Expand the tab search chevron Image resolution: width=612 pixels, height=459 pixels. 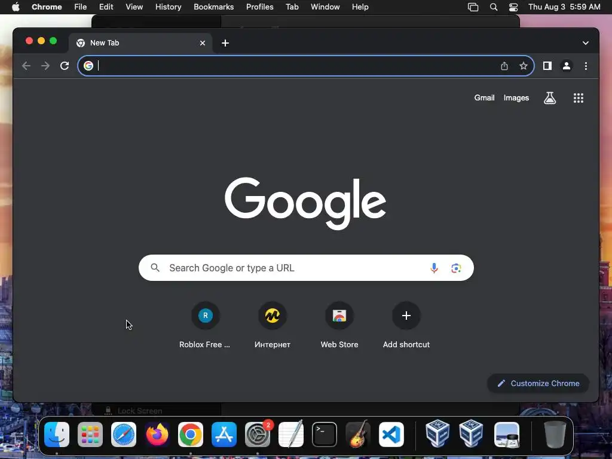pos(586,43)
